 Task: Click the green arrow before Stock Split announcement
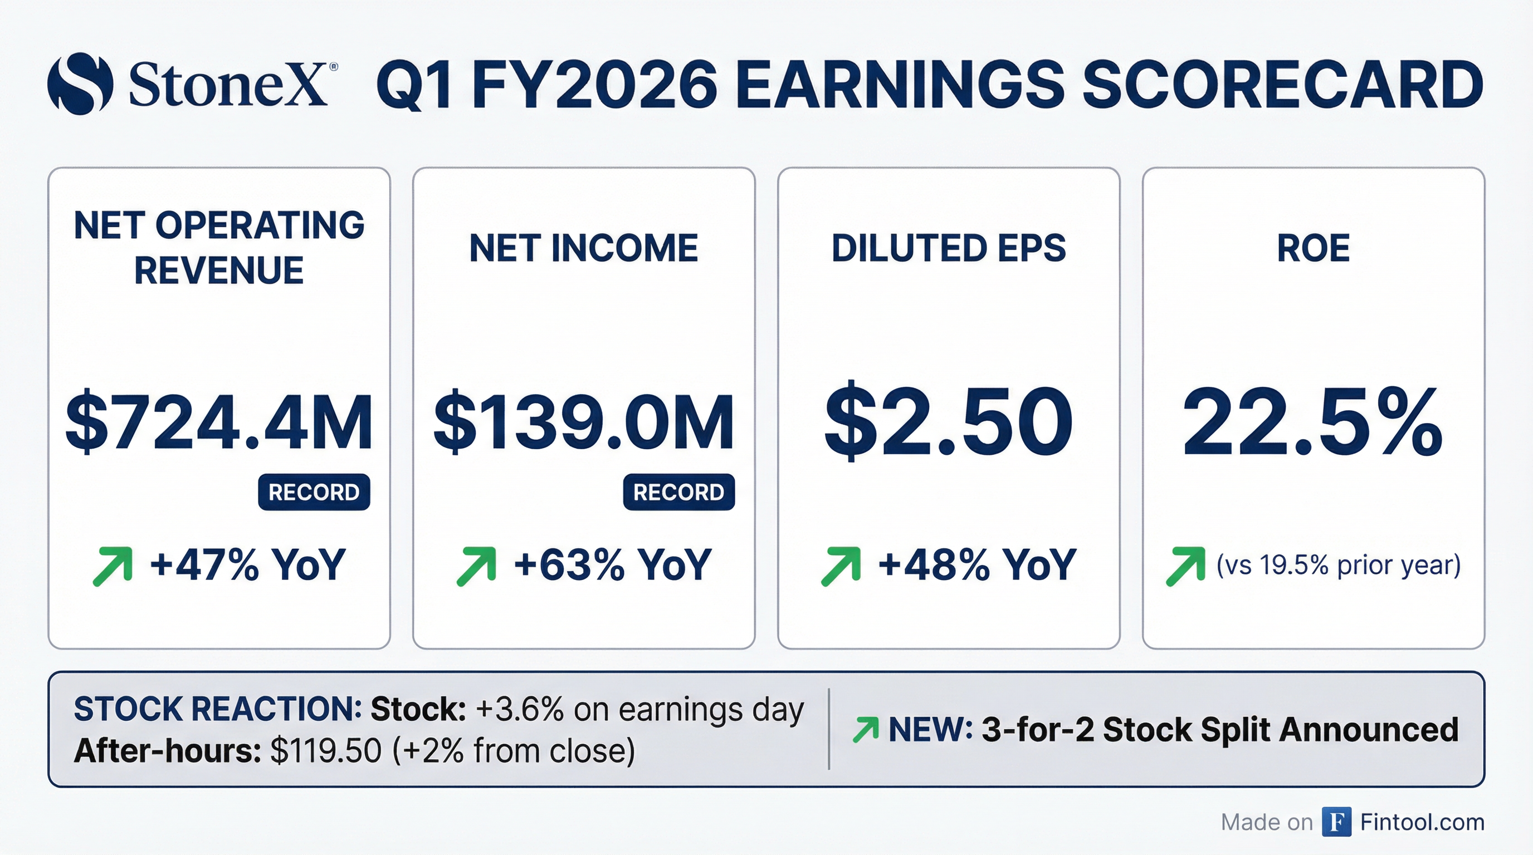click(x=865, y=730)
